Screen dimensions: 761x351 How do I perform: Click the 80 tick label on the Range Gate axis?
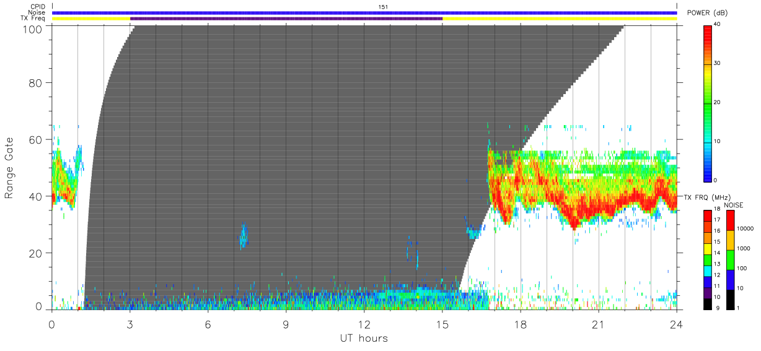point(37,83)
